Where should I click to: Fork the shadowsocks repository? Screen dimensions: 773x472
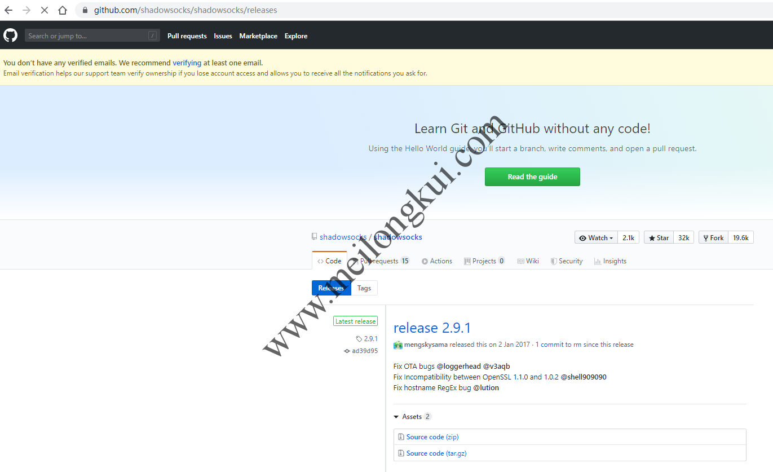713,238
